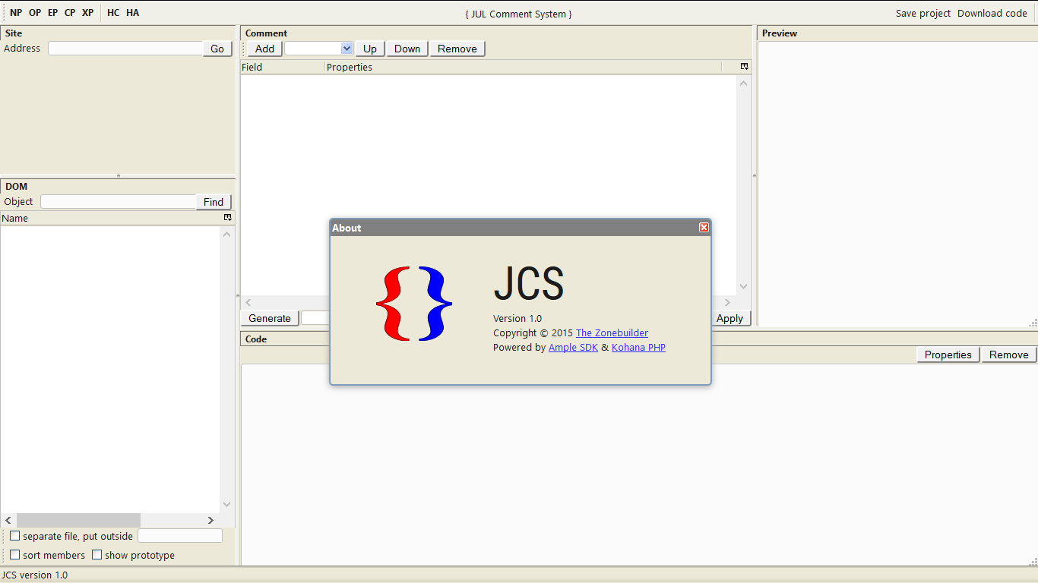Open 'The Zonebuilder' copyright link

coord(612,332)
